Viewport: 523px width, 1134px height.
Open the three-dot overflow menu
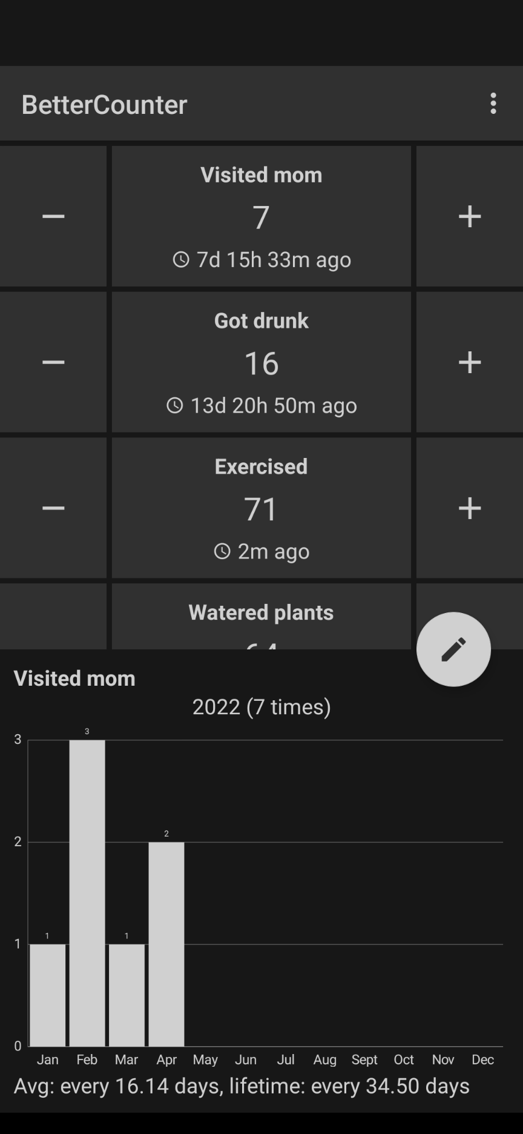493,104
